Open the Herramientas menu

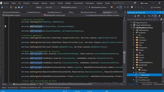(78, 3)
